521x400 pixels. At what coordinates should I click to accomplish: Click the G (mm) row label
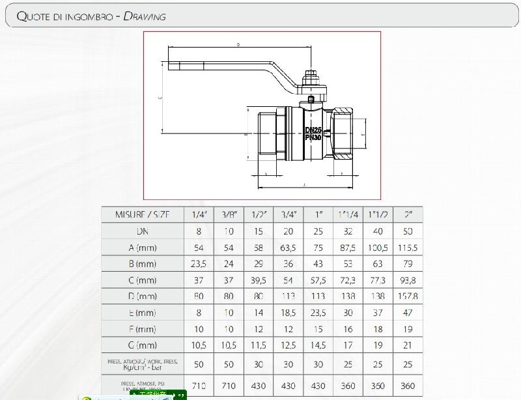(142, 345)
